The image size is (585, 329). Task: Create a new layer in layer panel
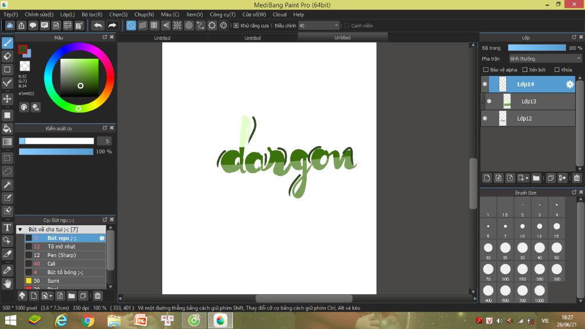click(487, 178)
